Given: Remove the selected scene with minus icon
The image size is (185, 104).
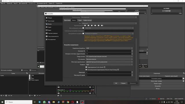Looking at the screenshot, I should [x=3, y=96].
